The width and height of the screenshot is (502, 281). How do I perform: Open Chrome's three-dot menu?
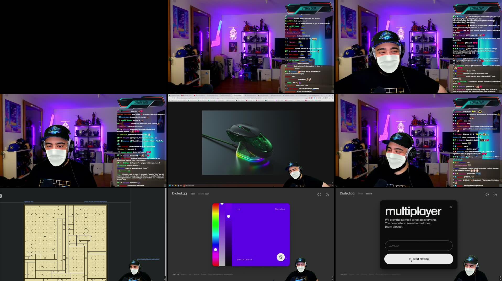(333, 98)
